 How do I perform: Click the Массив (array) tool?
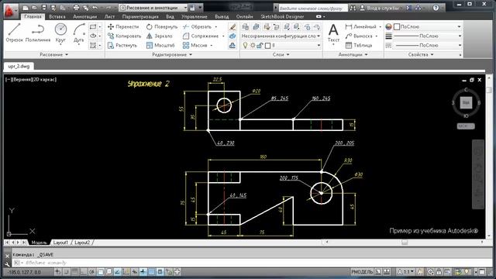click(x=195, y=45)
